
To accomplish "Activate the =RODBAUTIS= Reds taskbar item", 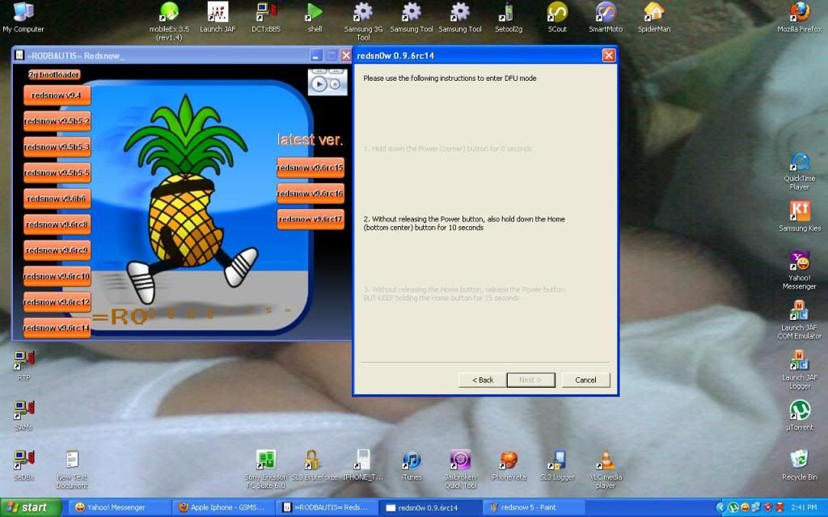I will (327, 507).
